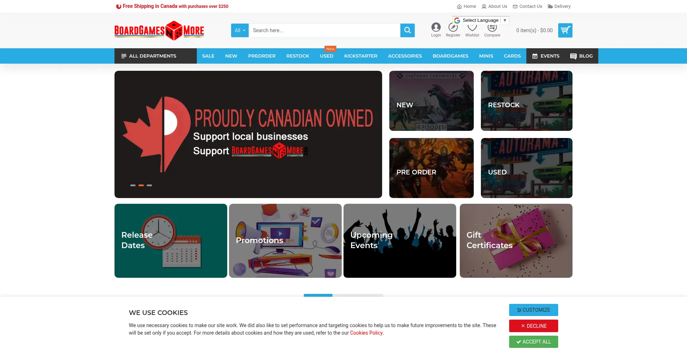Open the search category All dropdown
The height and width of the screenshot is (355, 687).
[x=239, y=30]
